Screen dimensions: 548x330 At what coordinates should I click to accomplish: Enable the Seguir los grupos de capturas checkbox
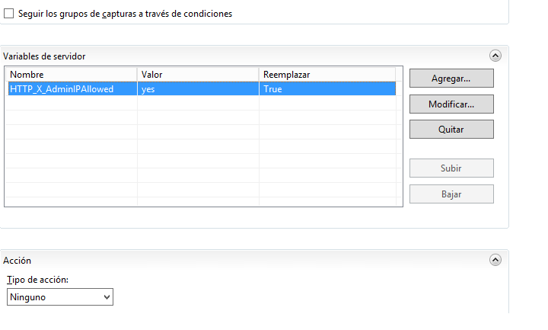(x=10, y=14)
